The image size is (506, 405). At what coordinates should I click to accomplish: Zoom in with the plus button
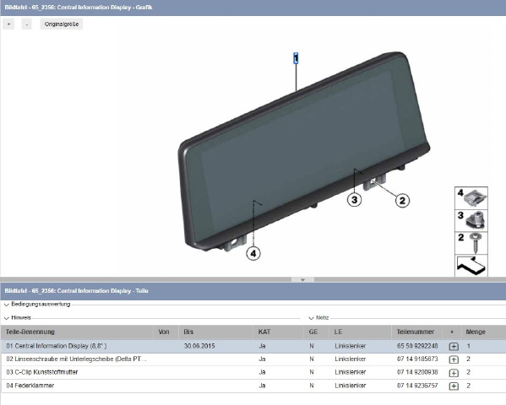click(8, 24)
